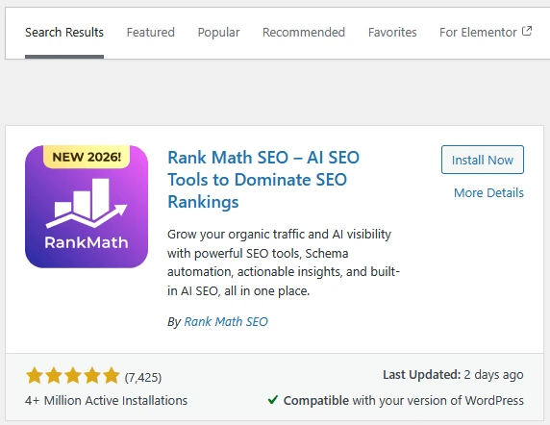Click the RankMath plugin logo thumbnail

tap(87, 207)
